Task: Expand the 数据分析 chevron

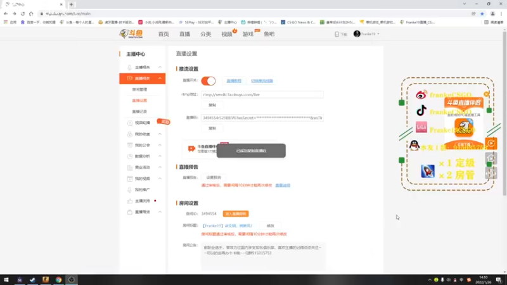Action: point(160,156)
